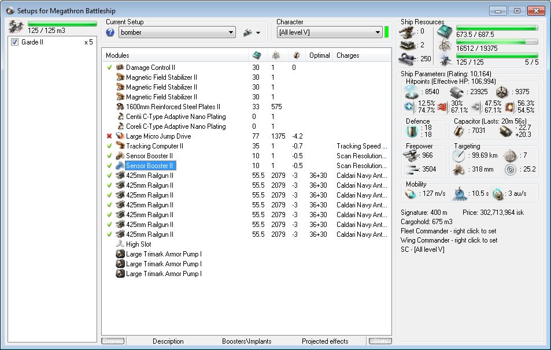Click the green character status indicator
Screen dimensions: 551x350
[x=387, y=32]
